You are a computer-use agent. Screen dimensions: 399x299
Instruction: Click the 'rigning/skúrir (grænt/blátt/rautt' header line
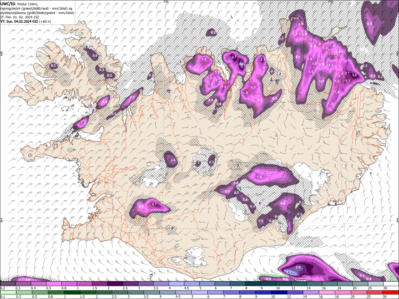36,8
